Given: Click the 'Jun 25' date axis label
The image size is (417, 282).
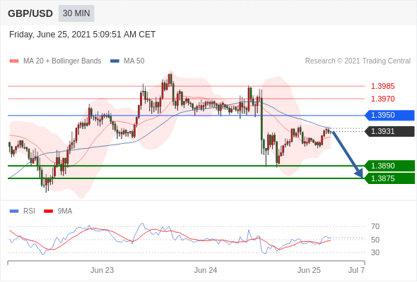Looking at the screenshot, I should (x=309, y=270).
